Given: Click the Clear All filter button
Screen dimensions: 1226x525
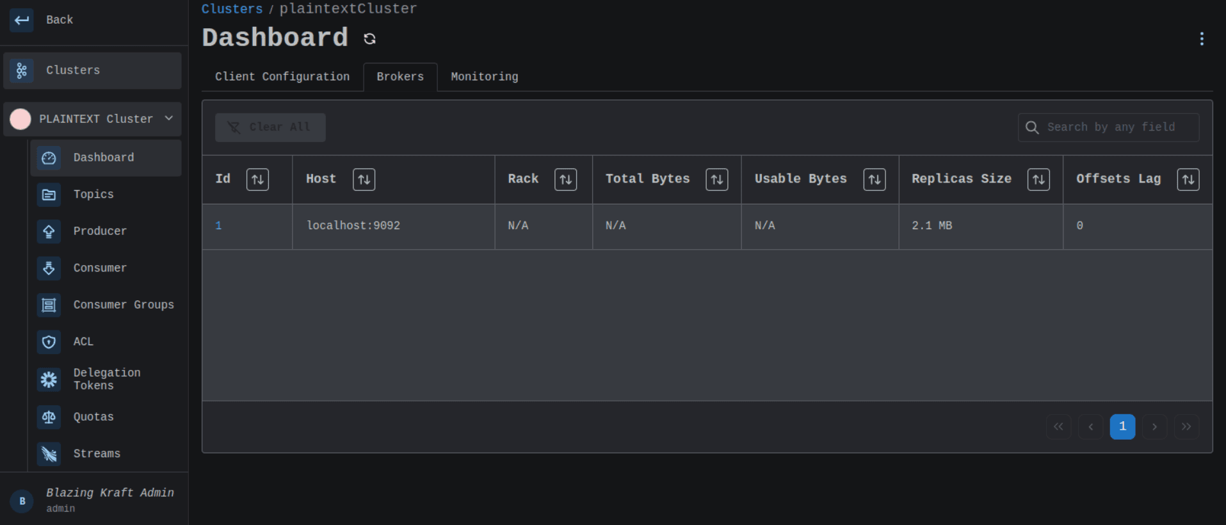Looking at the screenshot, I should tap(270, 127).
